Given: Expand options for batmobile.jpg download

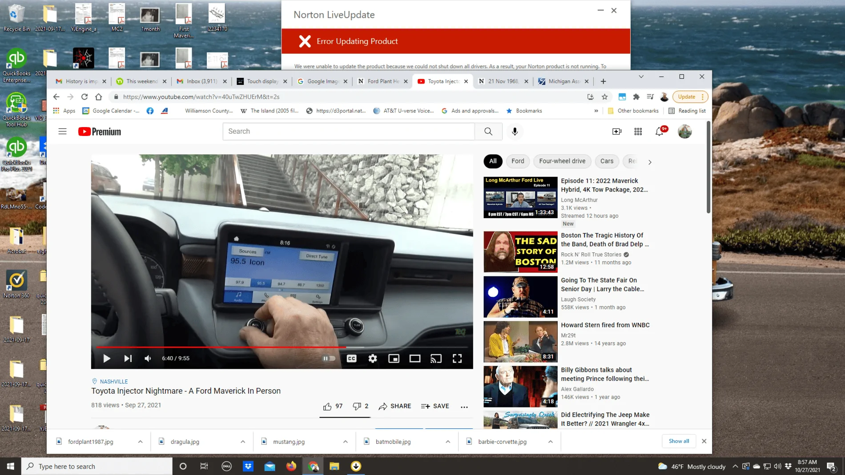Looking at the screenshot, I should click(x=448, y=442).
